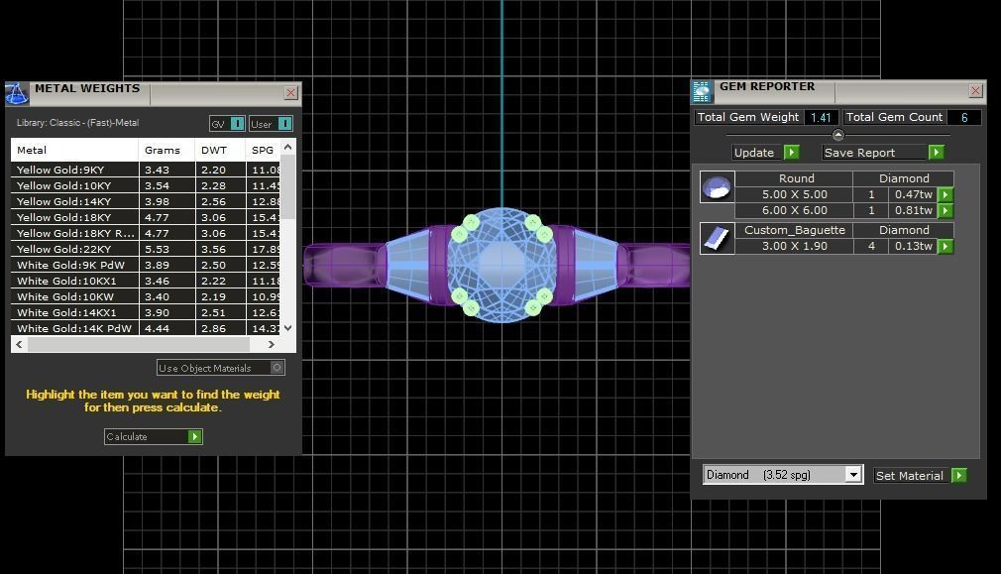Click the metal table scroll right arrow

click(x=272, y=344)
